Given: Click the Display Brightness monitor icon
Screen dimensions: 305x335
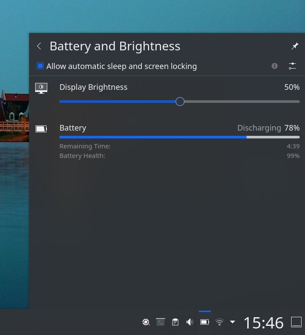Looking at the screenshot, I should [x=41, y=88].
